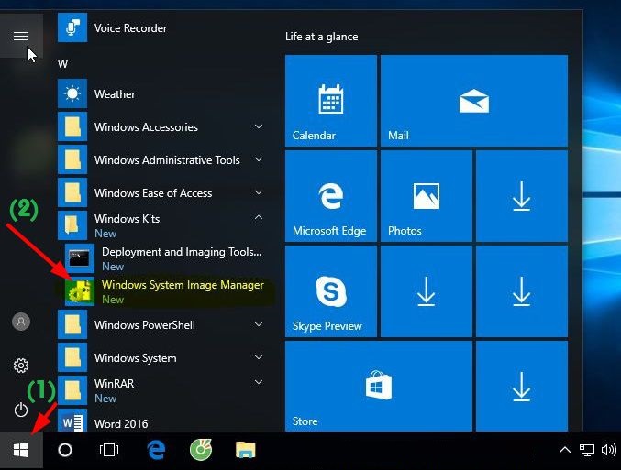Open Task View on taskbar
Image resolution: width=621 pixels, height=470 pixels.
[109, 450]
